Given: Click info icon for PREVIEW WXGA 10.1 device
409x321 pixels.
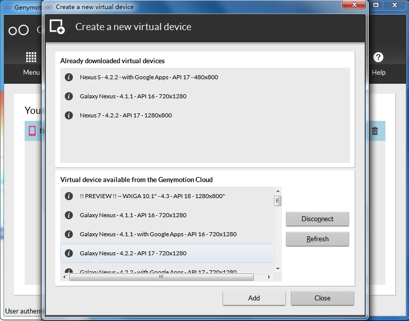Looking at the screenshot, I should (69, 196).
